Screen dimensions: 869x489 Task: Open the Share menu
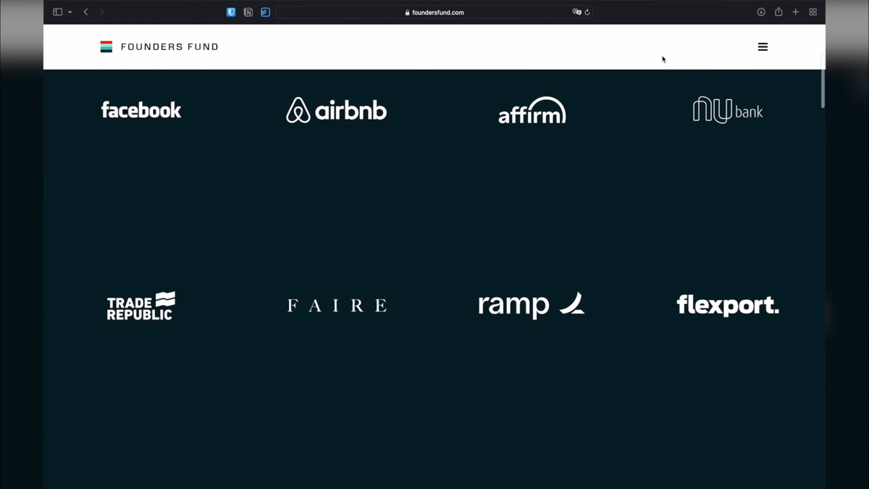[x=778, y=12]
